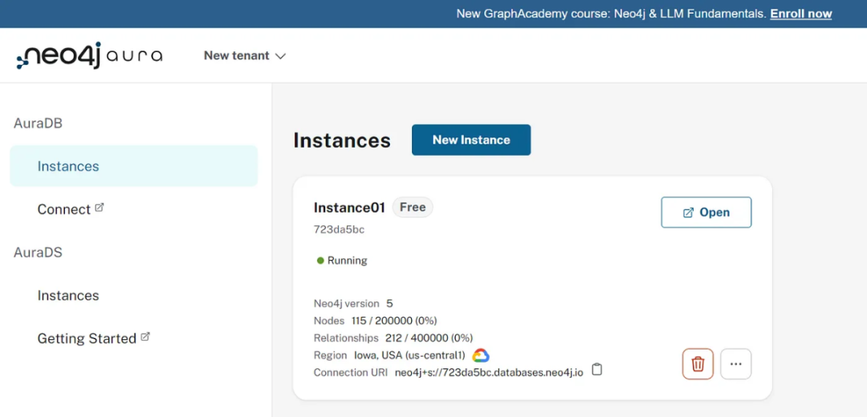Open the New tenant dropdown

pos(244,56)
